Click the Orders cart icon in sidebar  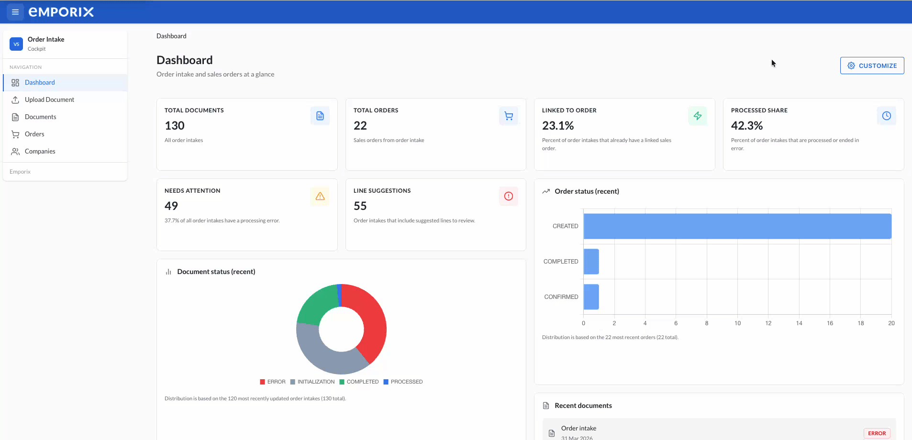[x=15, y=134]
